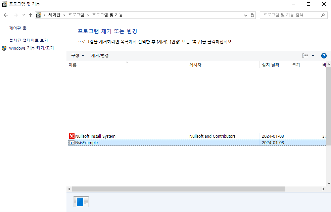Click the address bar Control Panel icon
Screen dimensions: 331x212
coord(38,15)
